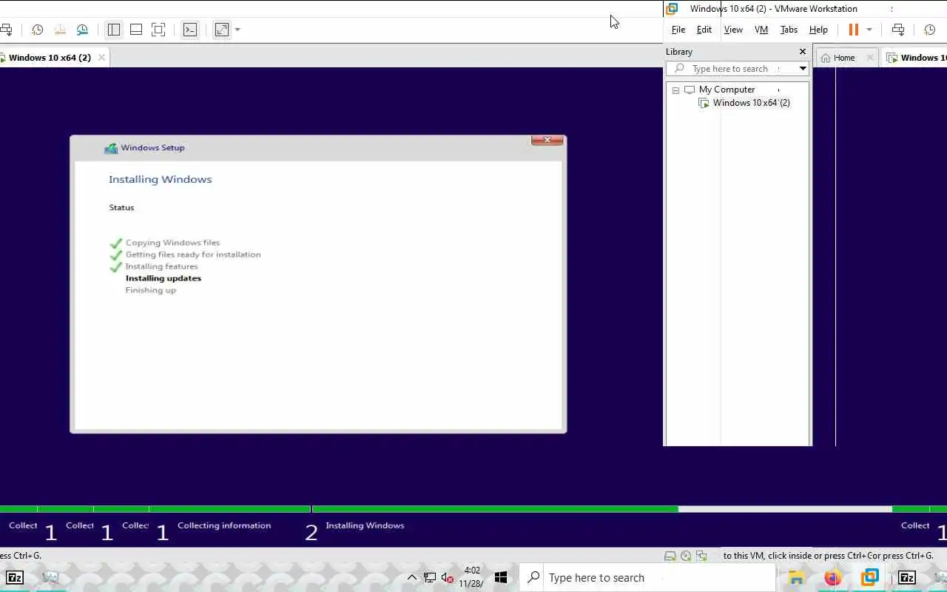Viewport: 947px width, 592px height.
Task: Click the Installing Windows green progress bar
Action: pyautogui.click(x=495, y=509)
